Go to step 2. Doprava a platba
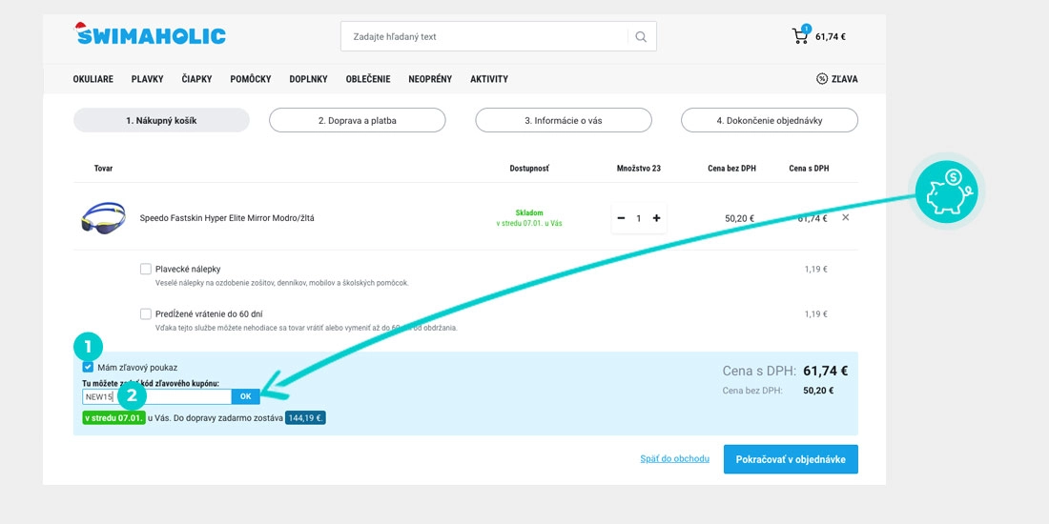The image size is (1049, 524). pos(358,120)
